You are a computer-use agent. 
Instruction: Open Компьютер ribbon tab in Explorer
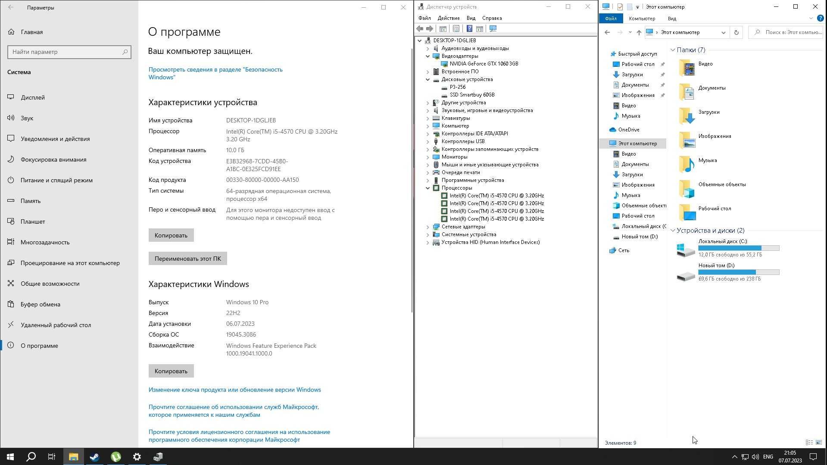(642, 19)
